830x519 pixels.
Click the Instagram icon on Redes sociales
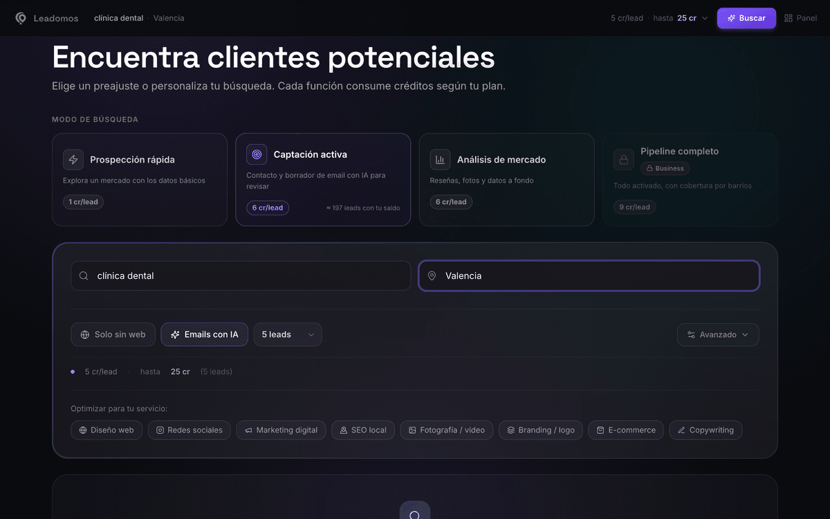pos(160,430)
